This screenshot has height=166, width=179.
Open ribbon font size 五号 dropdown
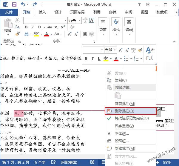[79, 20]
